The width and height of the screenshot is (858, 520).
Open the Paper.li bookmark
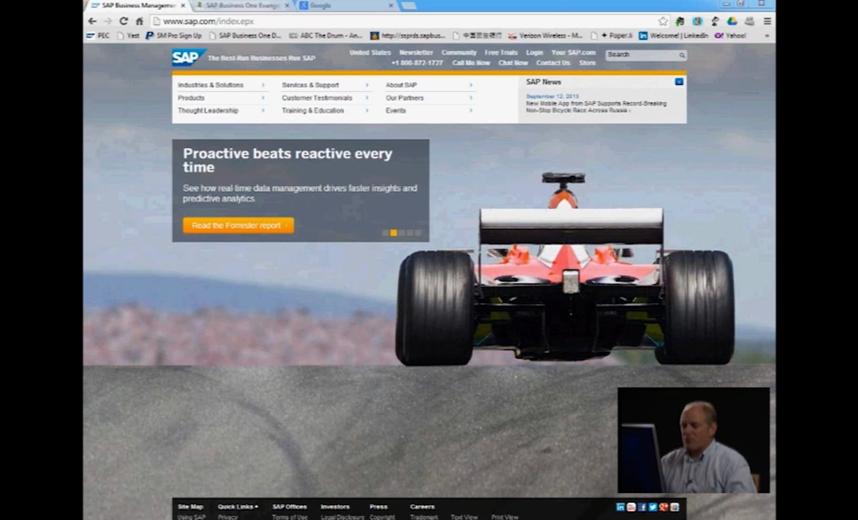coord(611,35)
